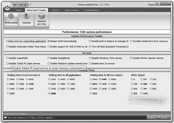This screenshot has width=174, height=123.
Task: Tick Disable Windows Time service
Action: coord(90,58)
